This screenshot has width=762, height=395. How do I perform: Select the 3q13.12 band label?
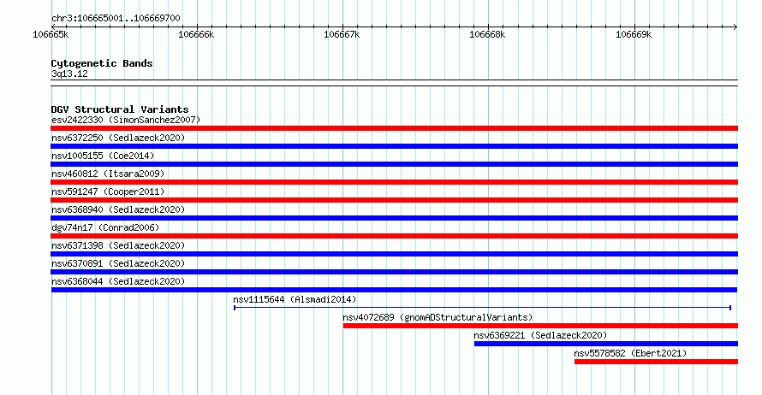[69, 74]
